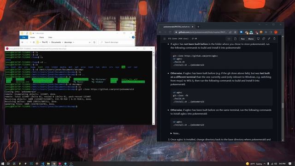
Task: Open the Windows Start menu
Action: pos(3,164)
